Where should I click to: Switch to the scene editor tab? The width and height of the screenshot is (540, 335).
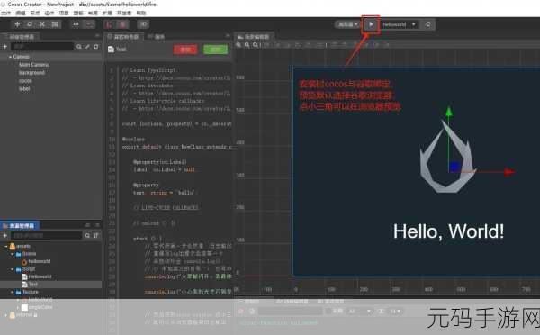[x=254, y=37]
